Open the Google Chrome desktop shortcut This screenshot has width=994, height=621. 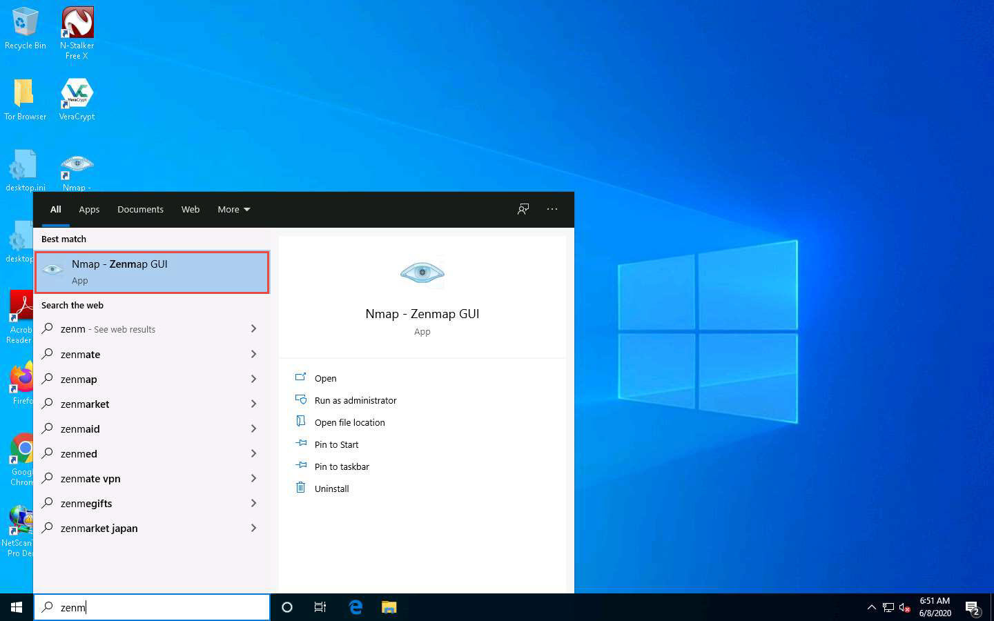pos(21,460)
